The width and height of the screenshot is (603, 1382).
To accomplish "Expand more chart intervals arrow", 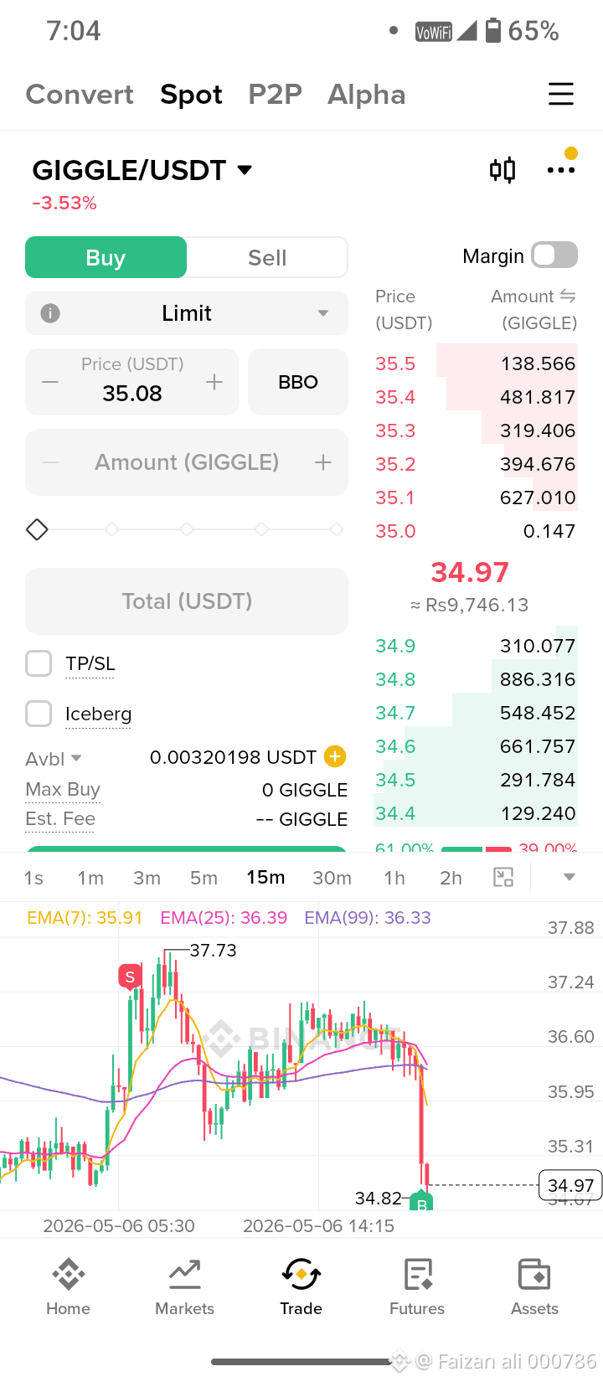I will [x=569, y=877].
